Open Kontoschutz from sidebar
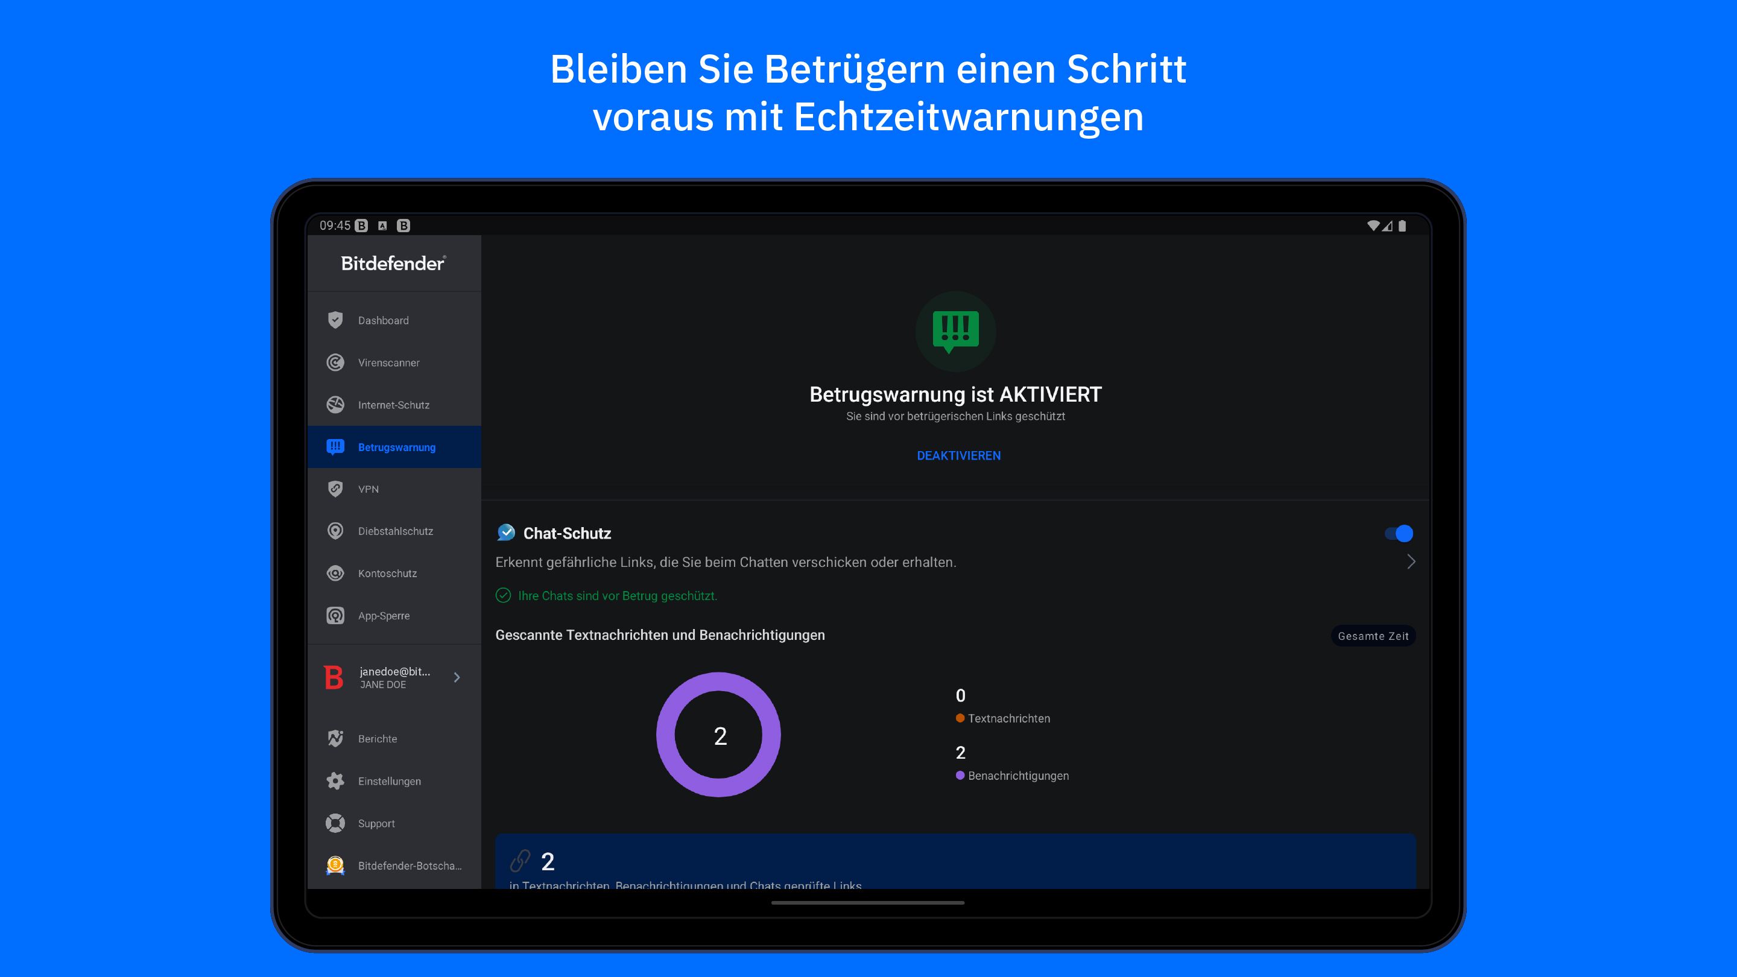The image size is (1737, 977). [x=394, y=574]
